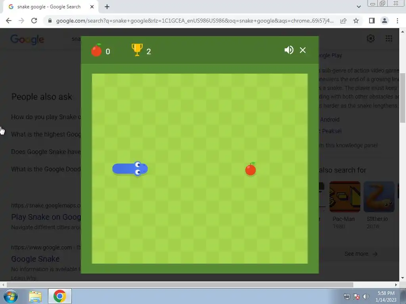Expand 'How do you play Snake' question

(x=46, y=117)
